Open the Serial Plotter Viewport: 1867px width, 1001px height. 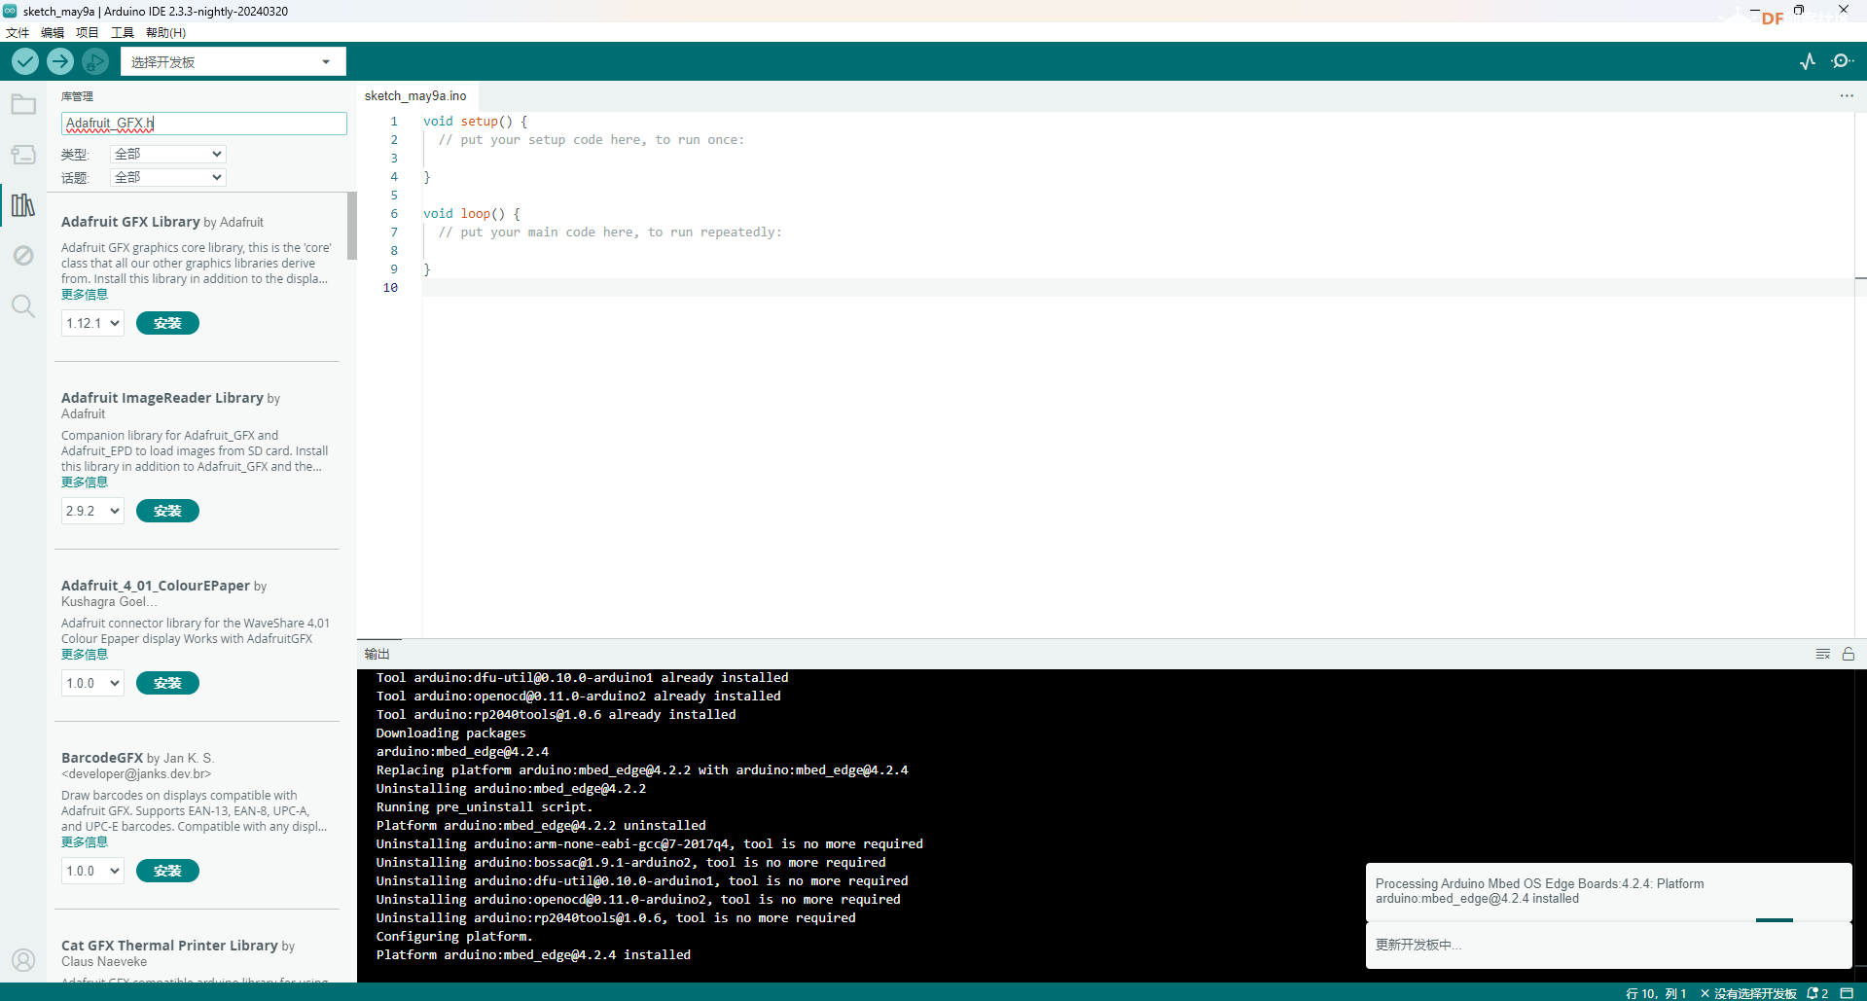click(x=1808, y=61)
